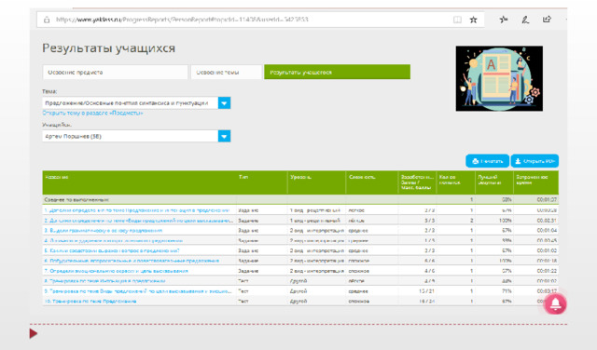Click time cell 00:01:04
Screen dimensions: 597x350
tap(547, 230)
